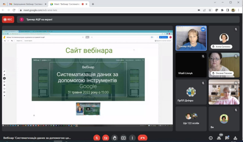Select Vitalii Linnyk participant tile
Image resolution: width=243 pixels, height=142 pixels.
(x=191, y=65)
